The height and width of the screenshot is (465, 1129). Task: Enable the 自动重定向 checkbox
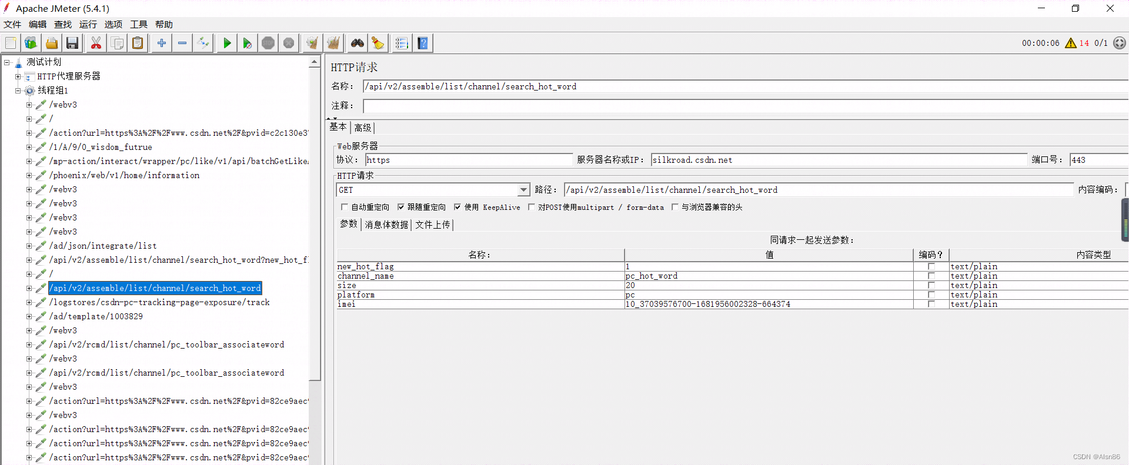point(345,207)
